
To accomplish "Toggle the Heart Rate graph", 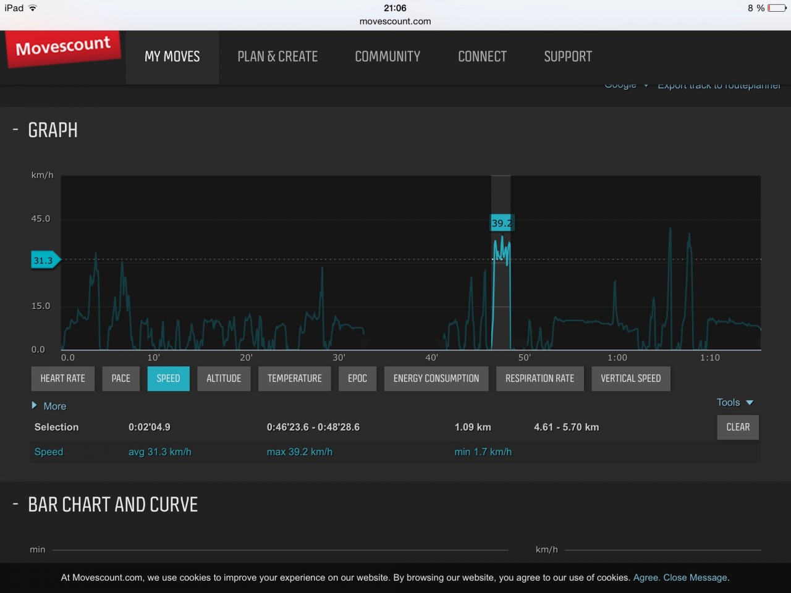I will pos(62,379).
